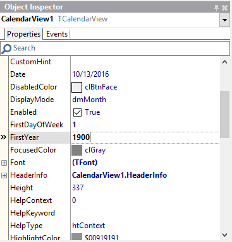
Task: Select the Height property name
Action: click(21, 188)
